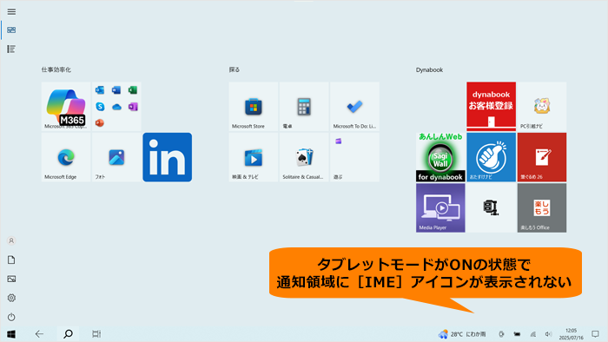Open the Documents folder shortcut
The width and height of the screenshot is (608, 342).
pos(11,260)
